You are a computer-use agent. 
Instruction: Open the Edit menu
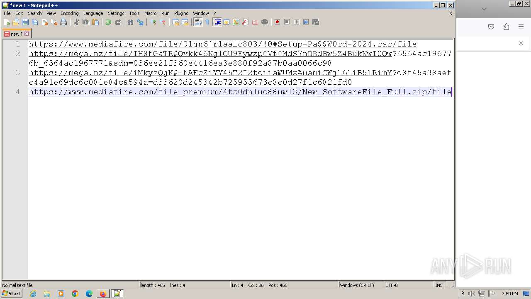pos(19,13)
